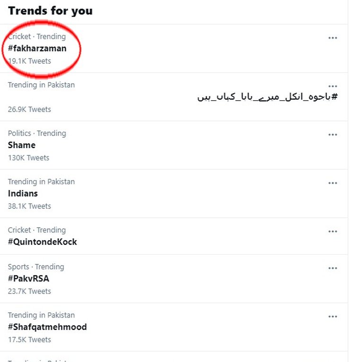View the Shame politics trend
Viewport: 350px width, 362px height.
click(x=22, y=145)
